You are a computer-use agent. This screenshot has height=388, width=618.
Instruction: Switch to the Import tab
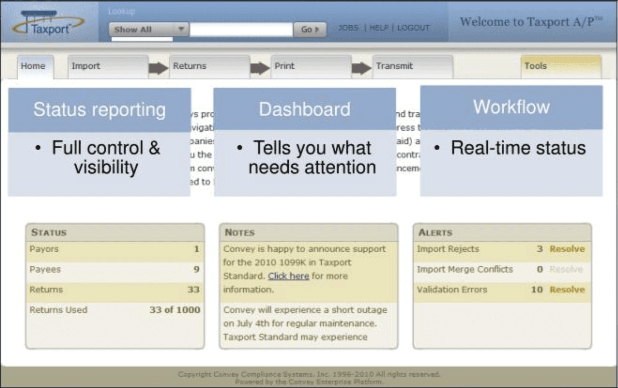tap(108, 67)
